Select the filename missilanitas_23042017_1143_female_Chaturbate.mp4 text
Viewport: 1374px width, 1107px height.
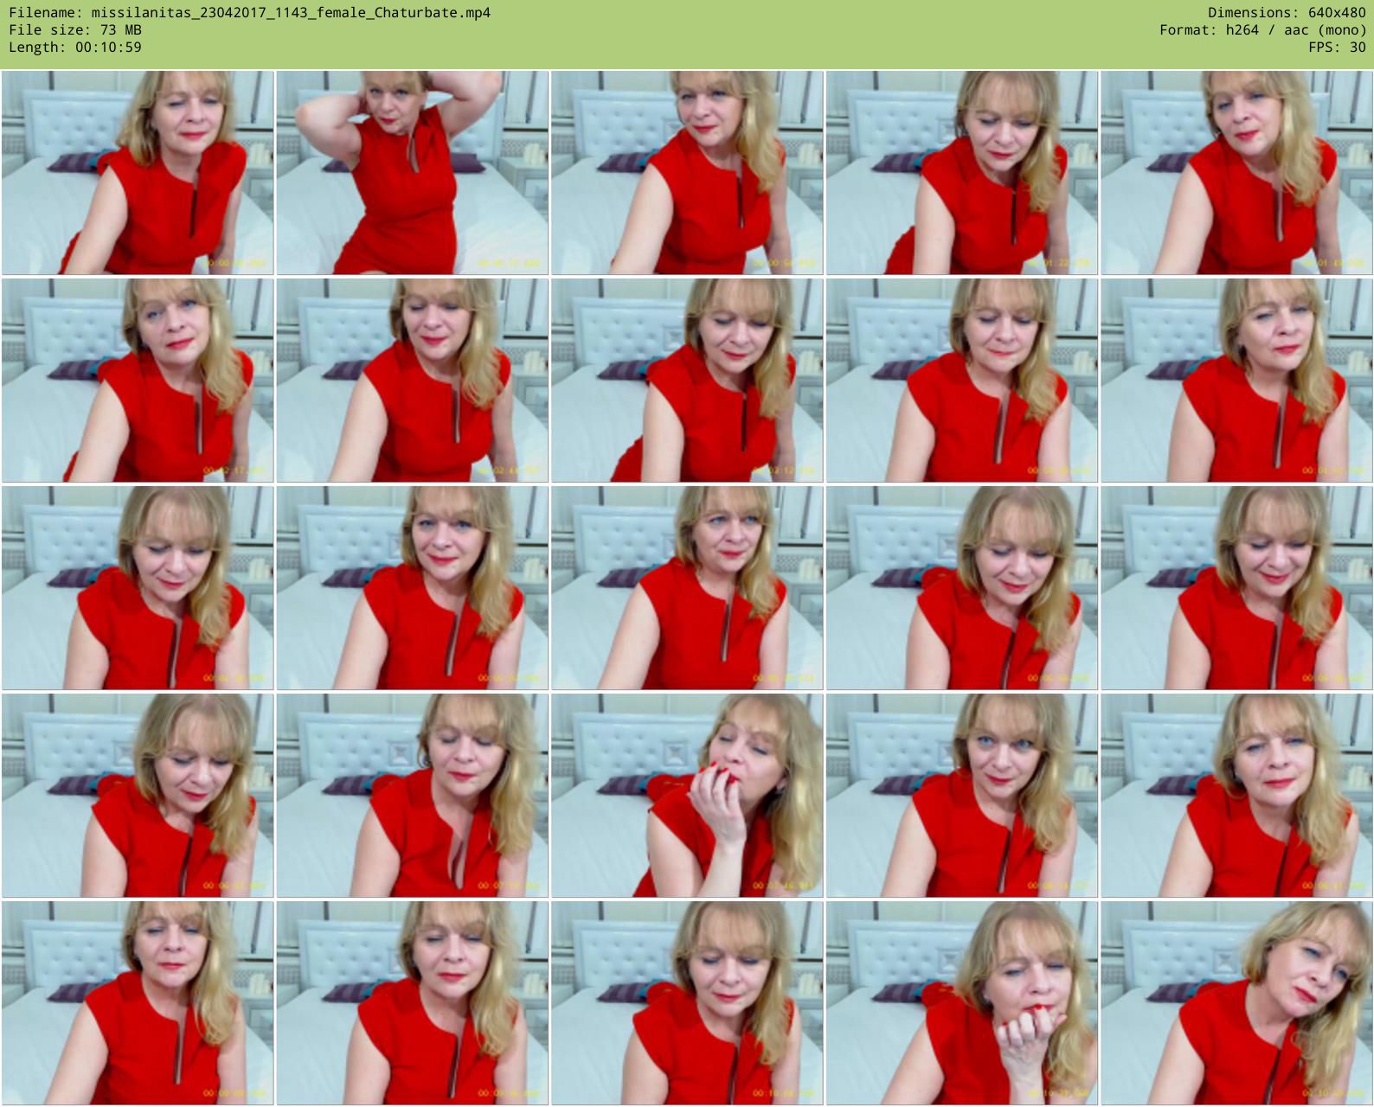coord(291,13)
